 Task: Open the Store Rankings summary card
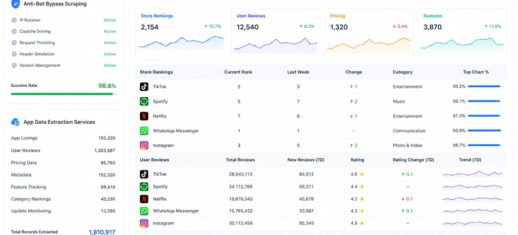[x=181, y=34]
